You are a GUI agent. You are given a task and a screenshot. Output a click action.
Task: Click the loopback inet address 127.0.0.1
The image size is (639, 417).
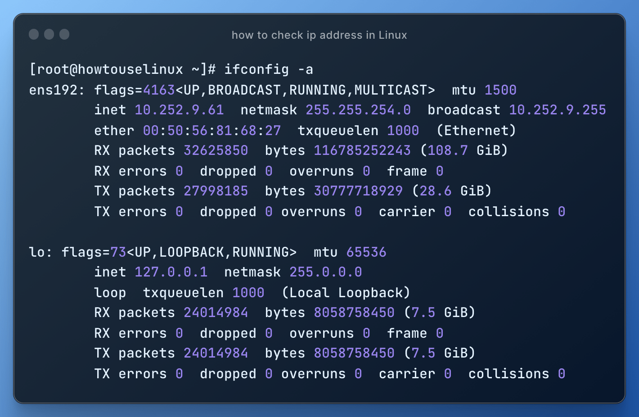point(171,272)
